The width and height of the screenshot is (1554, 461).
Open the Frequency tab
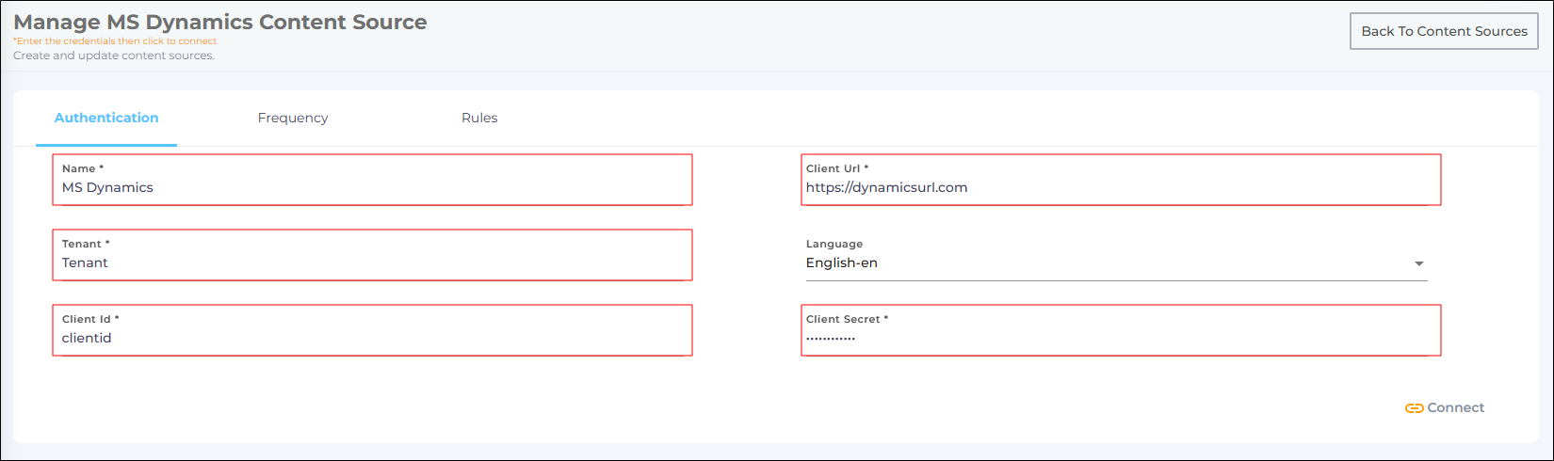click(x=293, y=118)
